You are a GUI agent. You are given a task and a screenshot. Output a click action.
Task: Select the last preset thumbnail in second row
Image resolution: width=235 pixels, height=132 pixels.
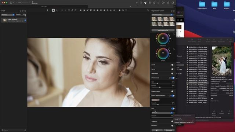click(x=172, y=23)
